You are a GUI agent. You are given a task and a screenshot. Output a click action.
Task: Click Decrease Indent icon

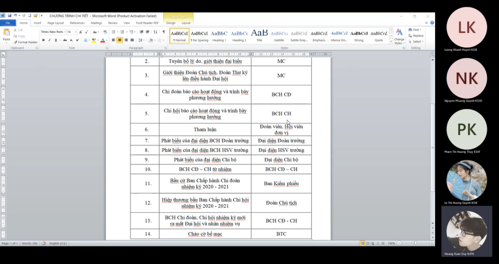pyautogui.click(x=141, y=32)
